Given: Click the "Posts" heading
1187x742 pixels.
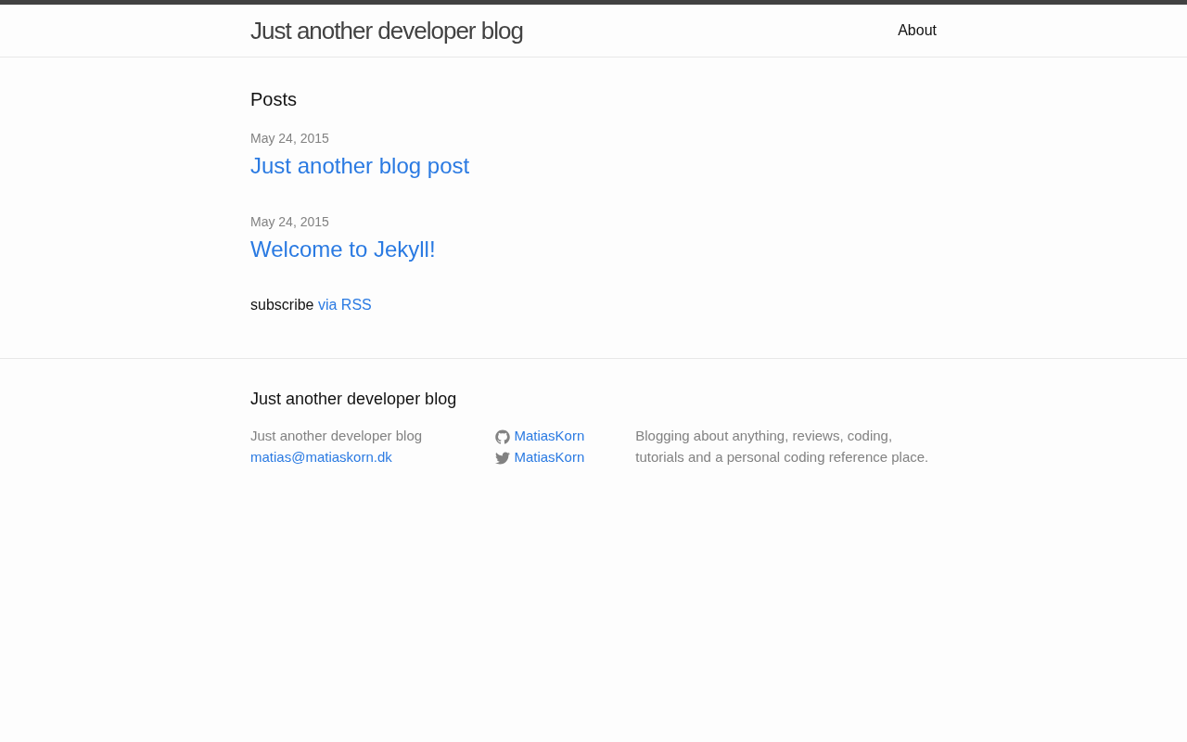Looking at the screenshot, I should pos(274,99).
